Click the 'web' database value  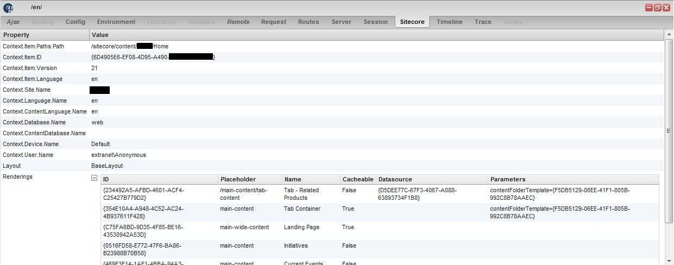[x=97, y=122]
